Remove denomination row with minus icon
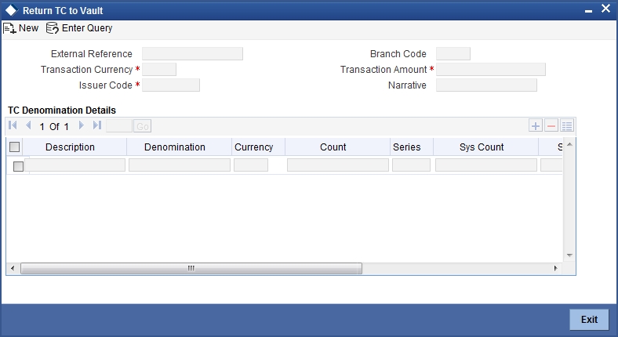This screenshot has height=337, width=618. 551,126
